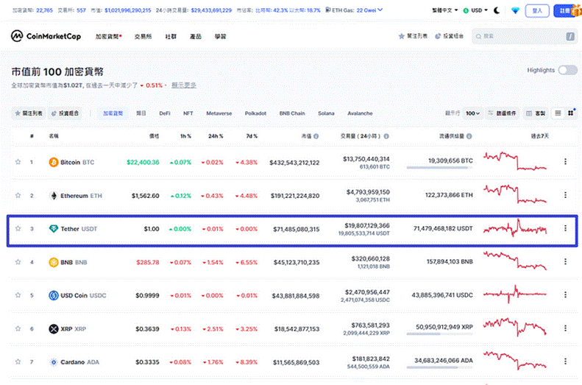The height and width of the screenshot is (385, 582).
Task: Click the CoinMarketCap logo
Action: click(46, 36)
